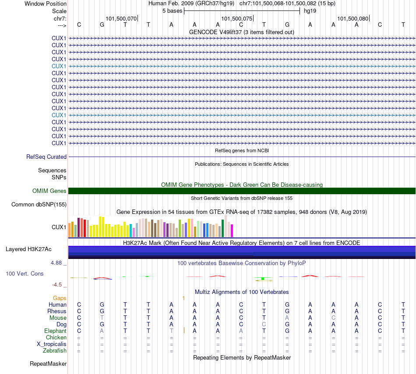The height and width of the screenshot is (374, 416).
Task: Open Short Genetic Variants from dbSNP title
Action: 242,198
